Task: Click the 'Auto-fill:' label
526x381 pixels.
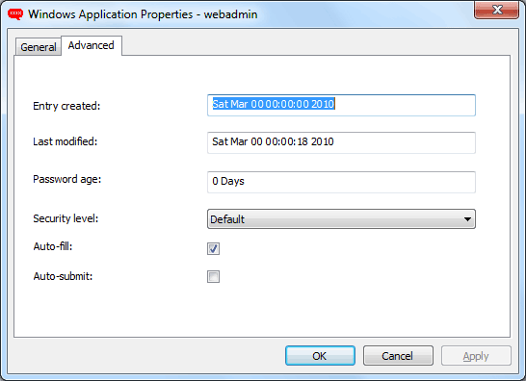Action: point(53,246)
